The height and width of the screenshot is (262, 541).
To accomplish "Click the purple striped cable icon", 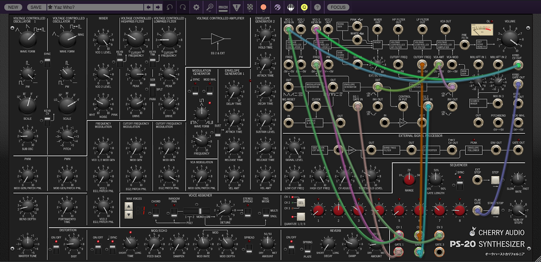I will 277,7.
